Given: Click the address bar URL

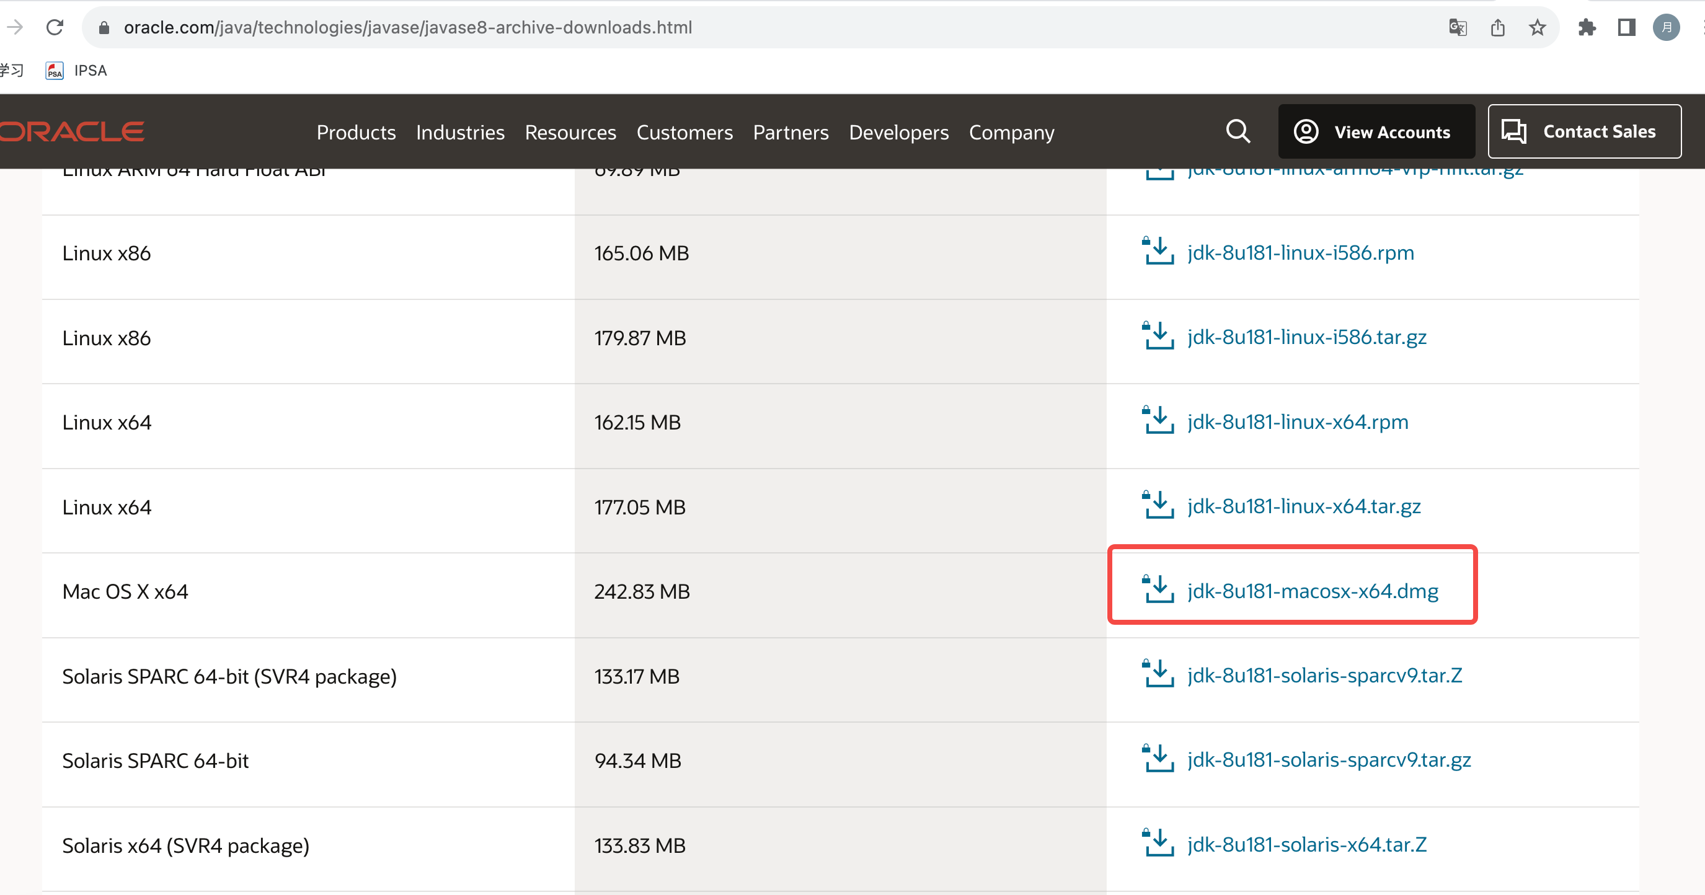Looking at the screenshot, I should tap(408, 27).
